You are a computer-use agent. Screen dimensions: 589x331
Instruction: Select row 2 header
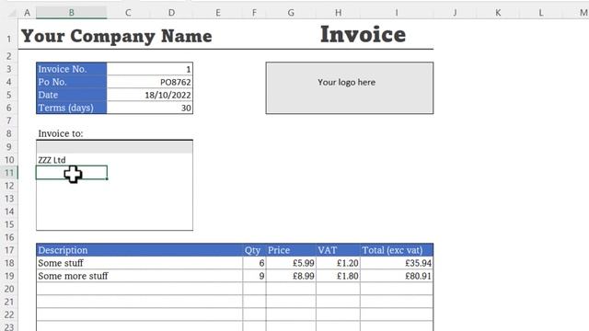(9, 56)
